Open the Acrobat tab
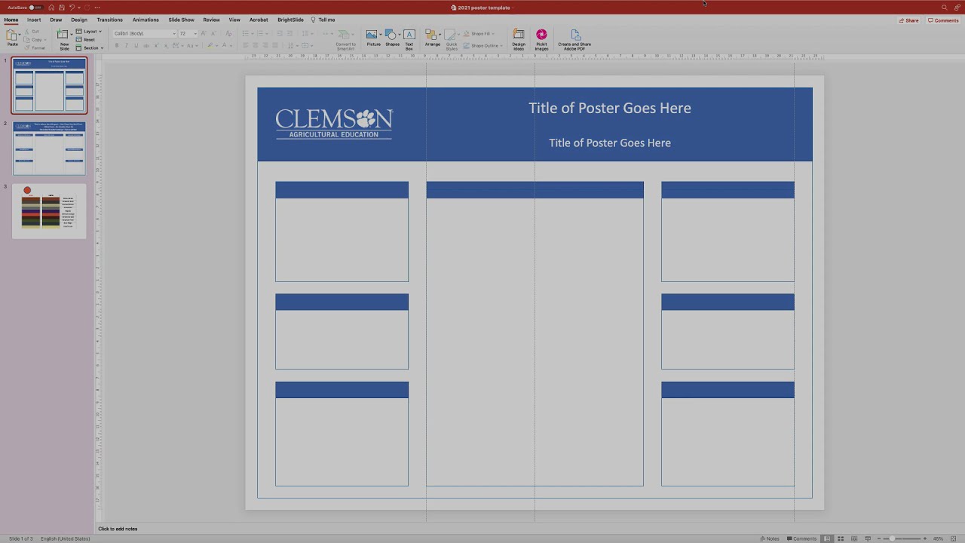The height and width of the screenshot is (543, 965). click(259, 20)
